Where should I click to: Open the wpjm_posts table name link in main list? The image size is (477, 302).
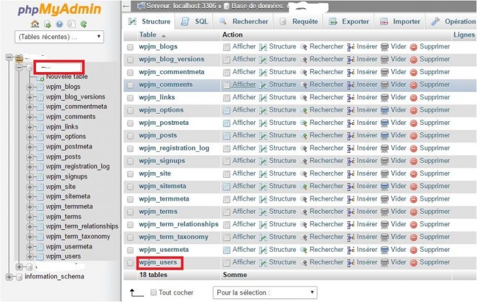(x=158, y=135)
